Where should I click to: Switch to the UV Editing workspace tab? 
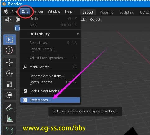pyautogui.click(x=145, y=12)
